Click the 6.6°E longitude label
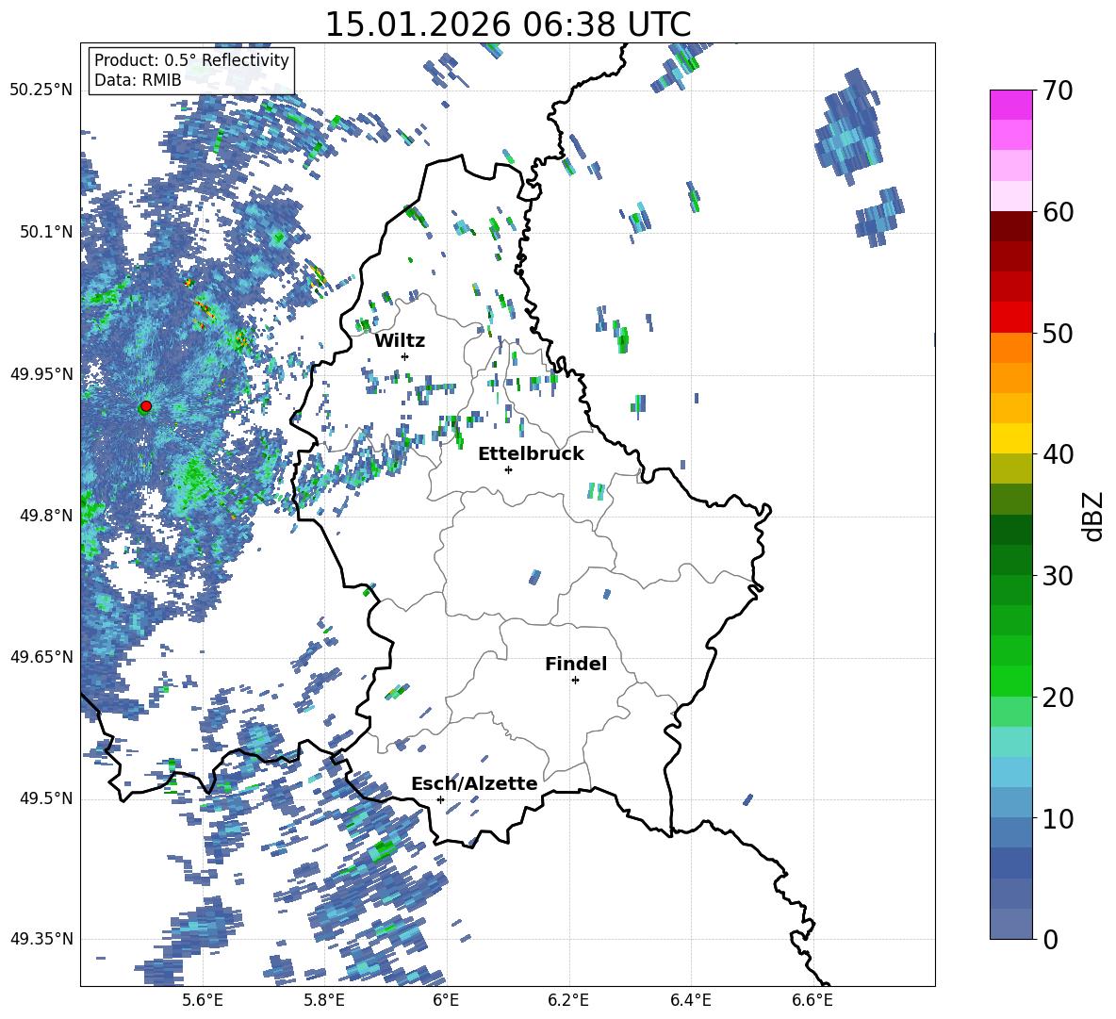Screen dimensions: 1116x1019 [x=812, y=1001]
